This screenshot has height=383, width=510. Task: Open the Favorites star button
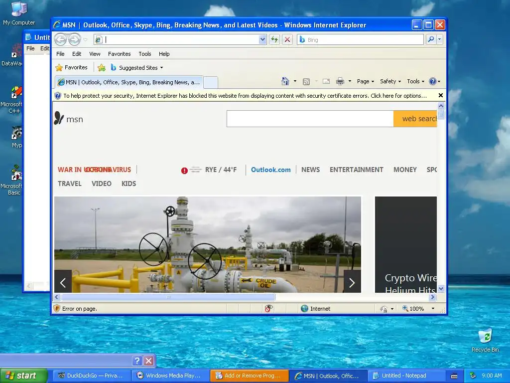(x=72, y=67)
